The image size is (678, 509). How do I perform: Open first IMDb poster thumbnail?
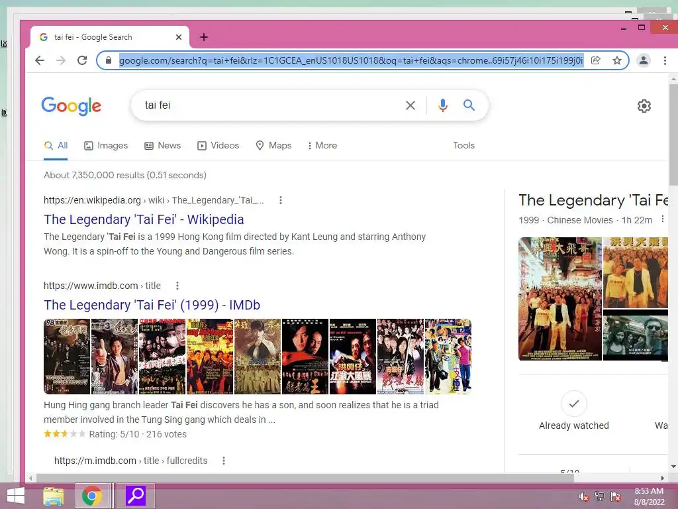[x=67, y=357]
